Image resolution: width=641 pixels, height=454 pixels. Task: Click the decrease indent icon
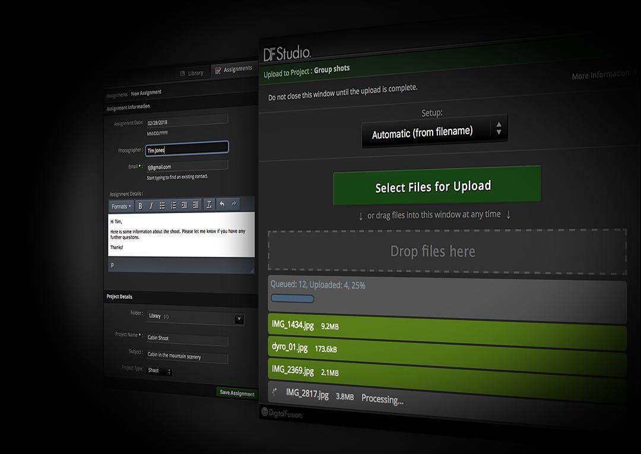tap(185, 205)
